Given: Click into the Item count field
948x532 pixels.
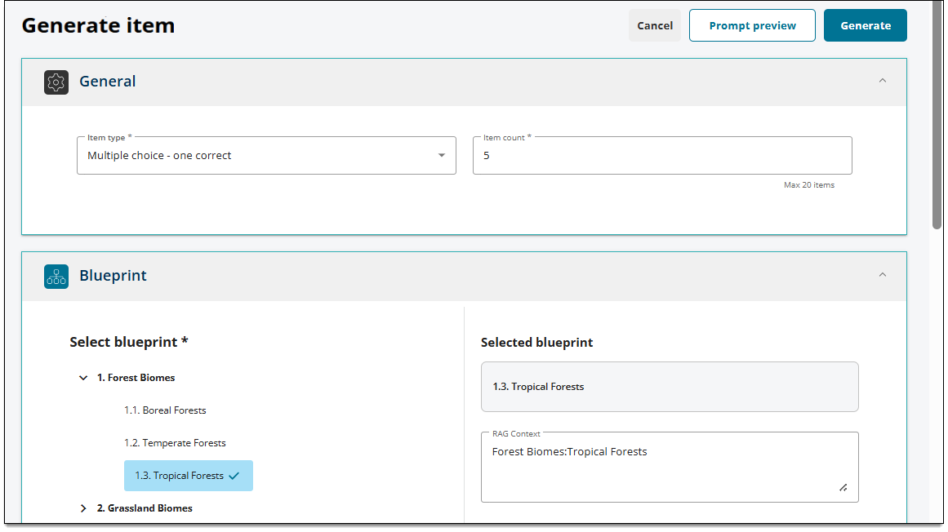Looking at the screenshot, I should pyautogui.click(x=663, y=156).
